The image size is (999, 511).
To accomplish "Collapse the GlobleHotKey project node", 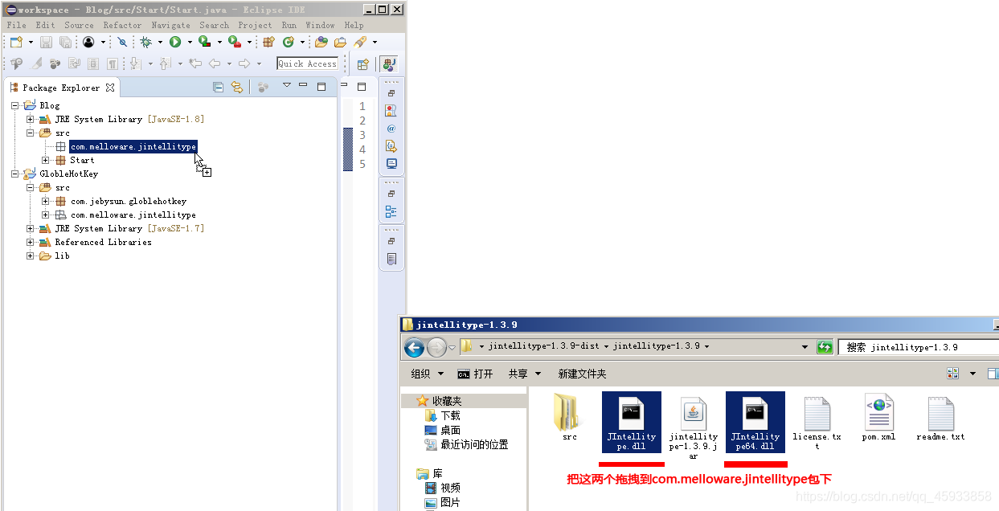I will 15,174.
